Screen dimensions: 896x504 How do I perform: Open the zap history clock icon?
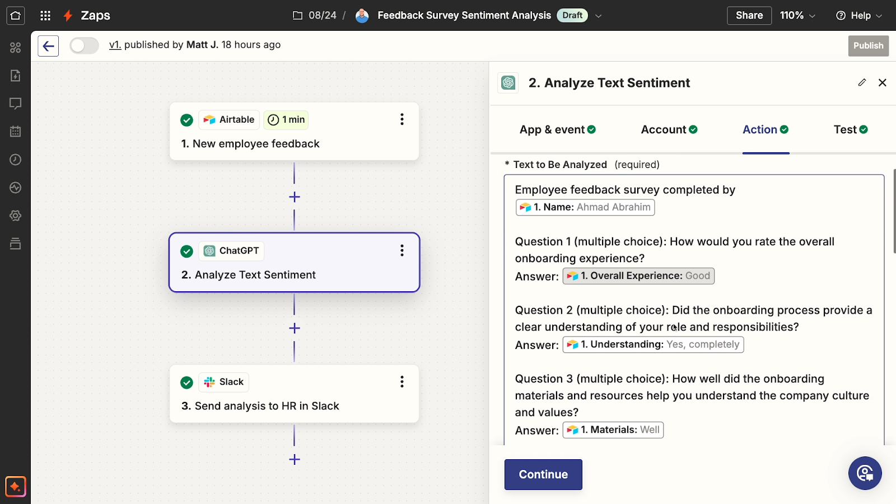[x=15, y=160]
